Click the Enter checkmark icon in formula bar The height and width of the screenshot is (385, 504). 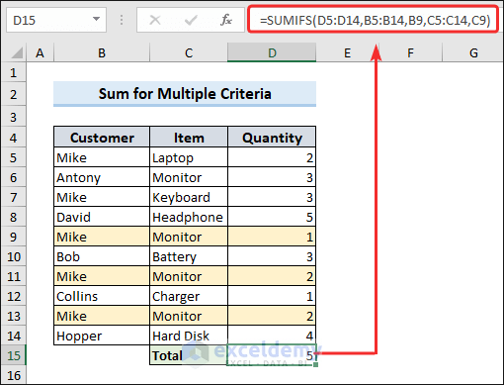coord(191,20)
